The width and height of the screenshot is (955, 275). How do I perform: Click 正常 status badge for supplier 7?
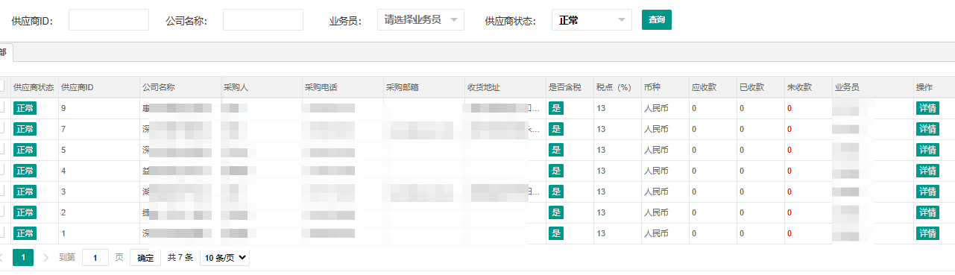tap(25, 129)
